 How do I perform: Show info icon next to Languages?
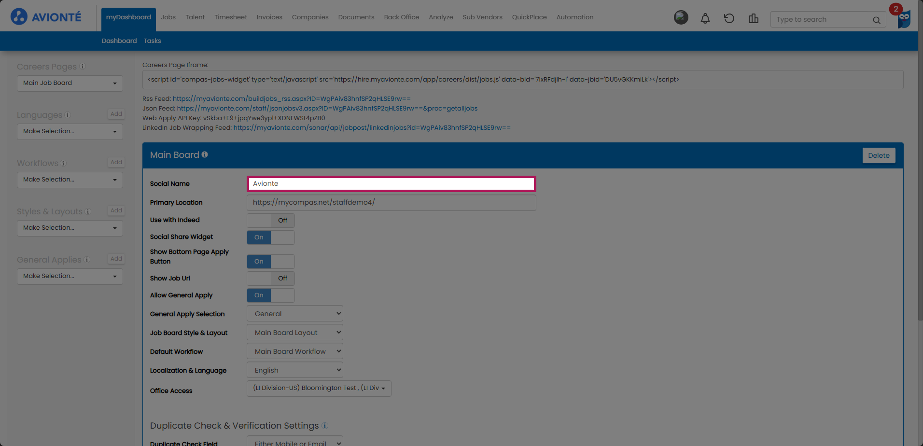(x=68, y=115)
